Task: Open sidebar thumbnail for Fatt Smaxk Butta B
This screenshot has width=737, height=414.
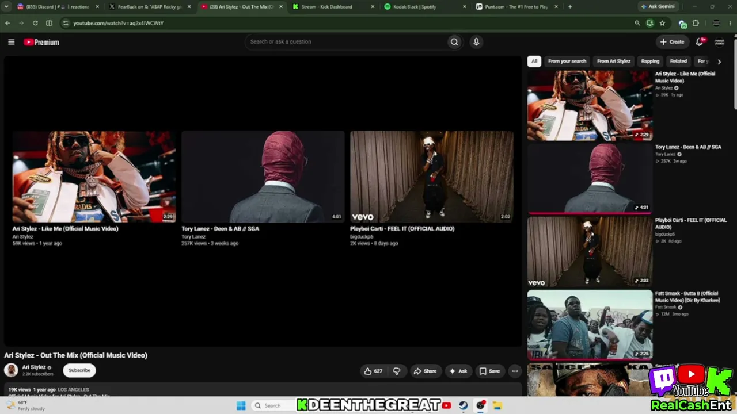Action: 590,324
